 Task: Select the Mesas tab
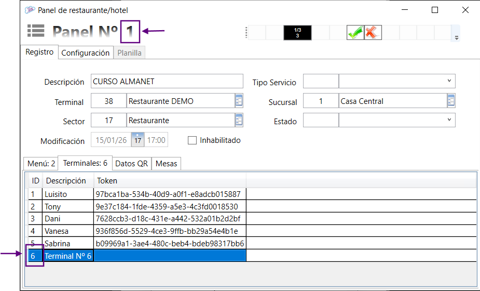[166, 163]
